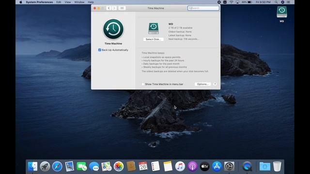Open Calendar showing 26 in the Dock
The height and width of the screenshot is (174, 310).
(x=143, y=166)
